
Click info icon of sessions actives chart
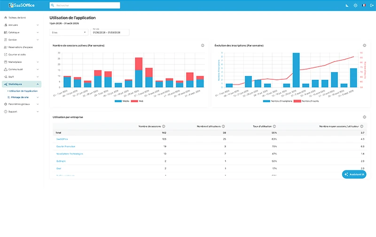[x=203, y=46]
